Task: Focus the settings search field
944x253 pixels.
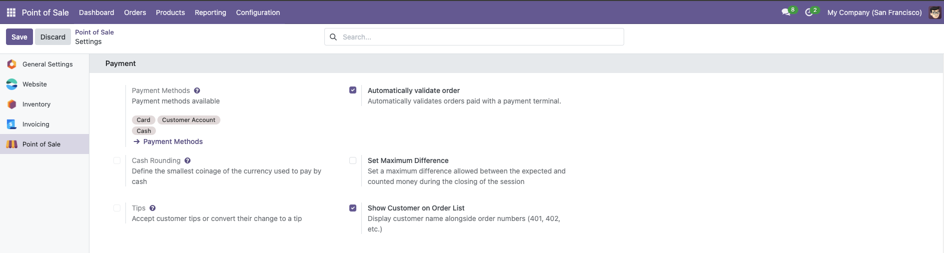Action: point(474,37)
